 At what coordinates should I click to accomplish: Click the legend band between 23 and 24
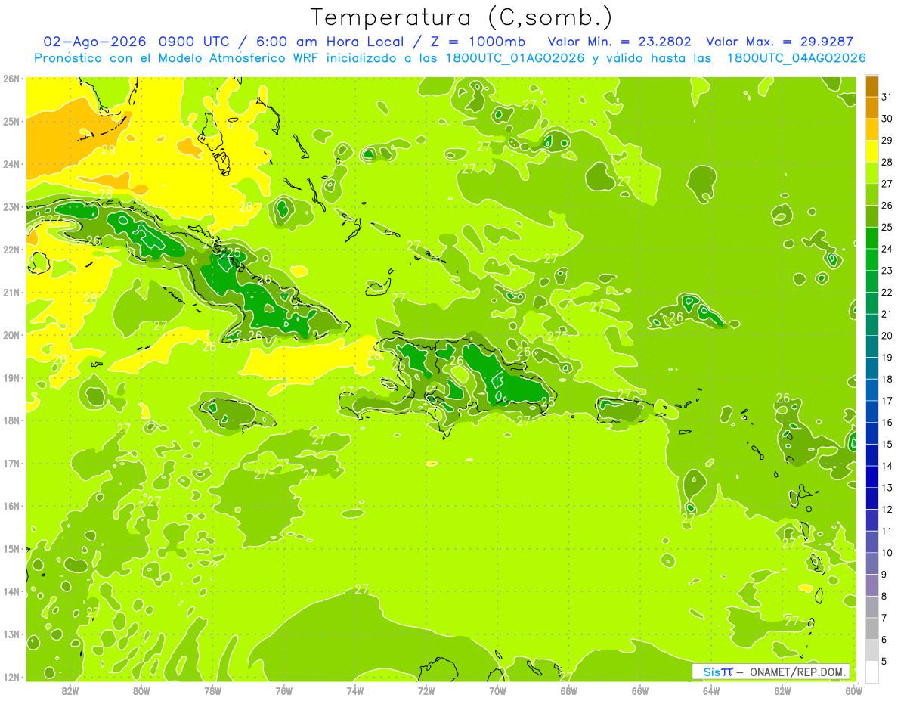[871, 259]
